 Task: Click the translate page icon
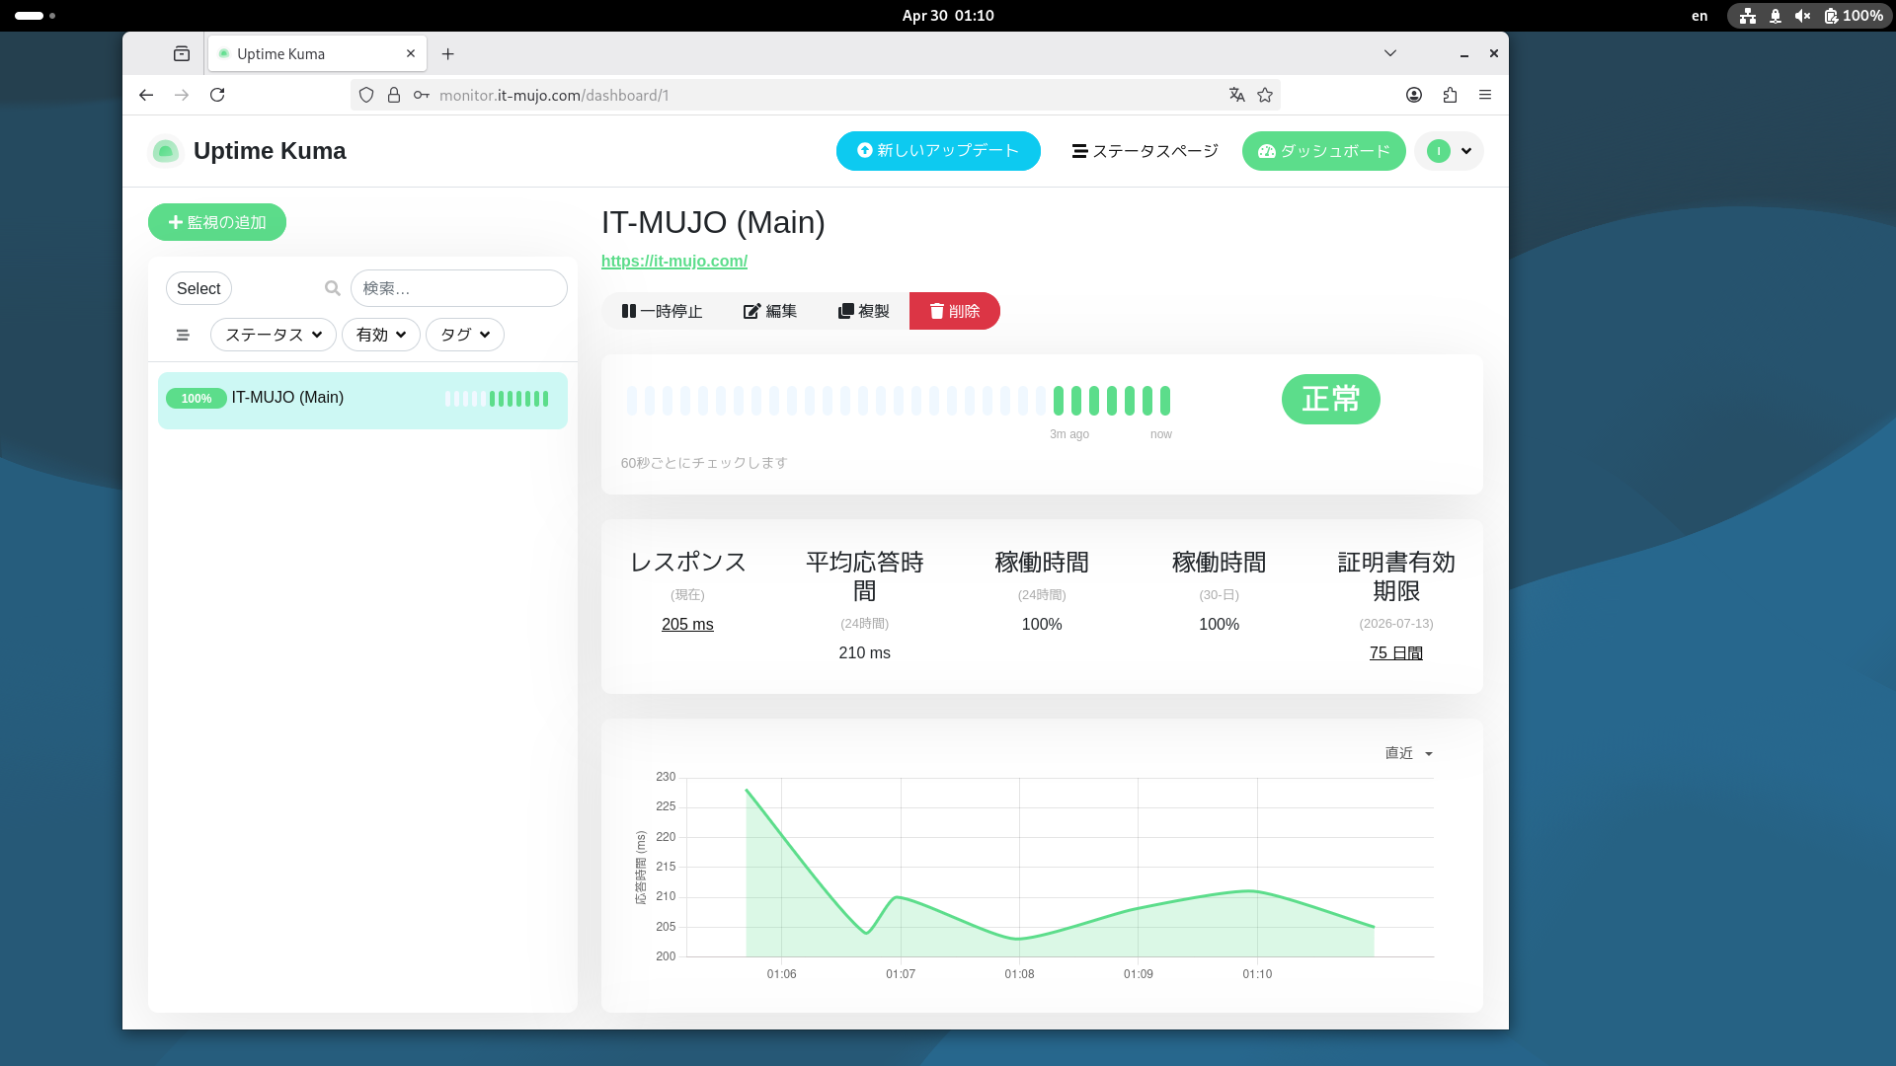coord(1237,95)
